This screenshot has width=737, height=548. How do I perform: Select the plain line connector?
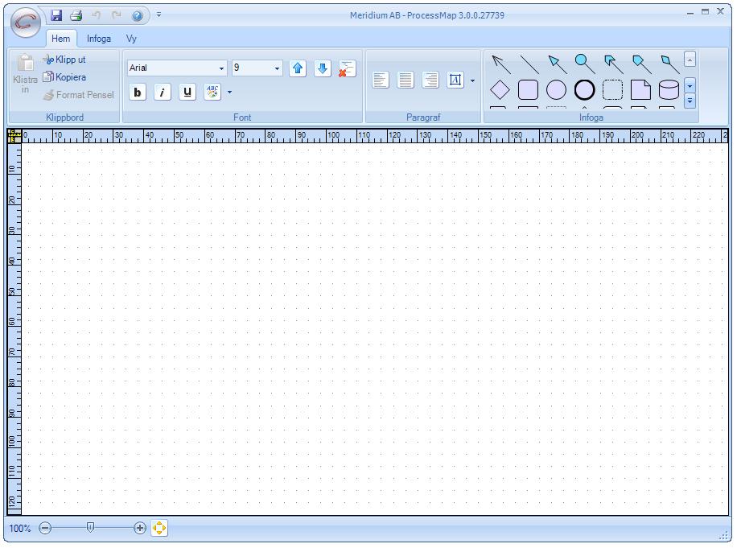(529, 64)
